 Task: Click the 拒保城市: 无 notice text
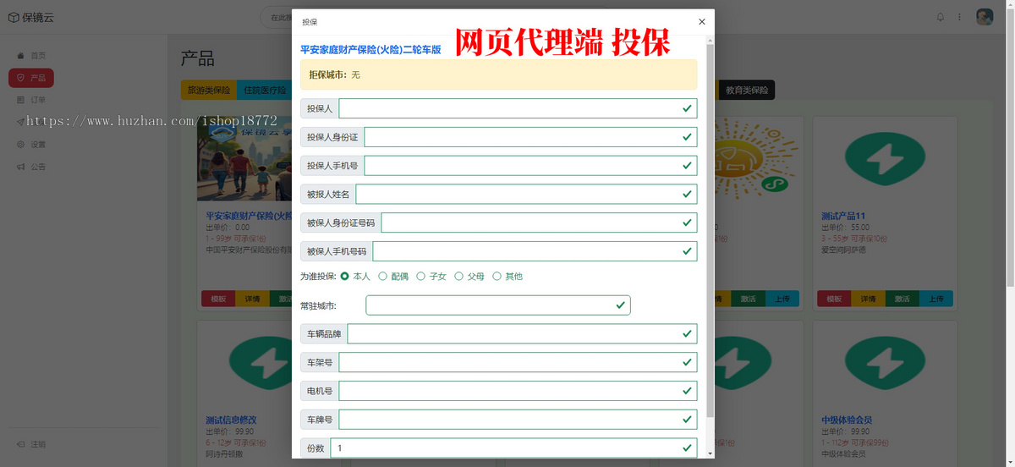pos(334,74)
